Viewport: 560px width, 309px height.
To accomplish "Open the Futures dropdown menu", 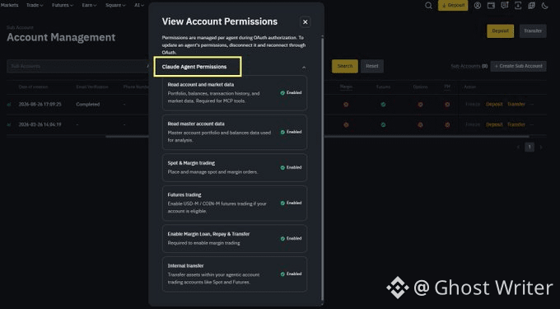I will (63, 6).
